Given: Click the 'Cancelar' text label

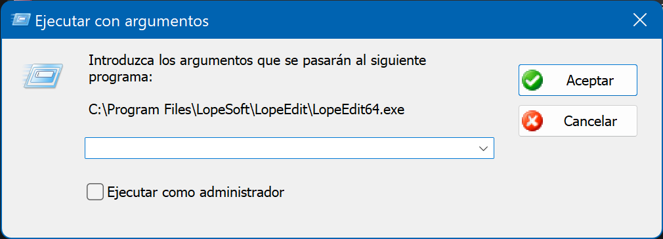Looking at the screenshot, I should tap(590, 121).
